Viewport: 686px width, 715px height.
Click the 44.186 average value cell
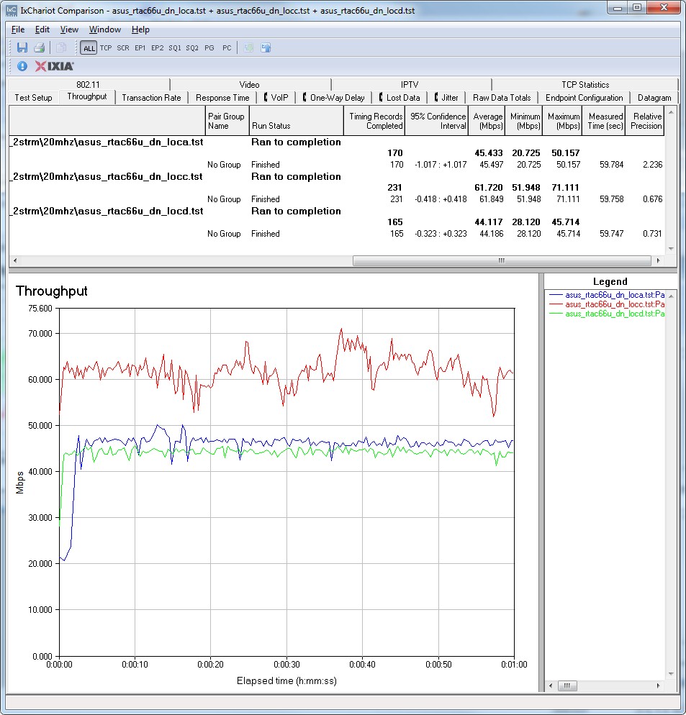(491, 234)
